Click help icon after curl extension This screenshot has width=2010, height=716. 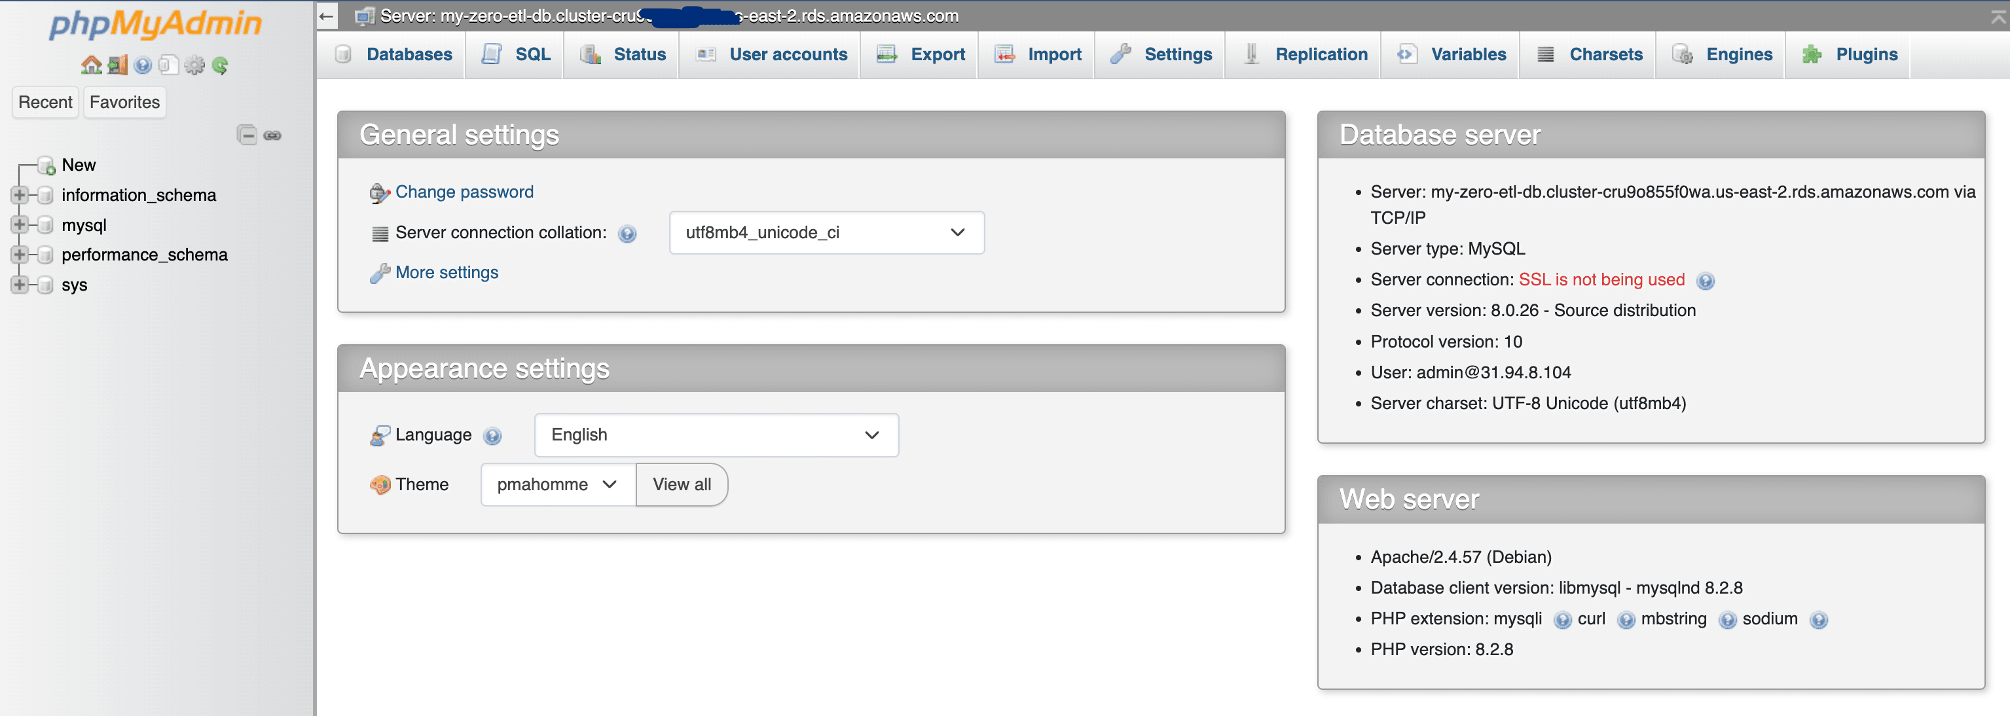(1626, 620)
